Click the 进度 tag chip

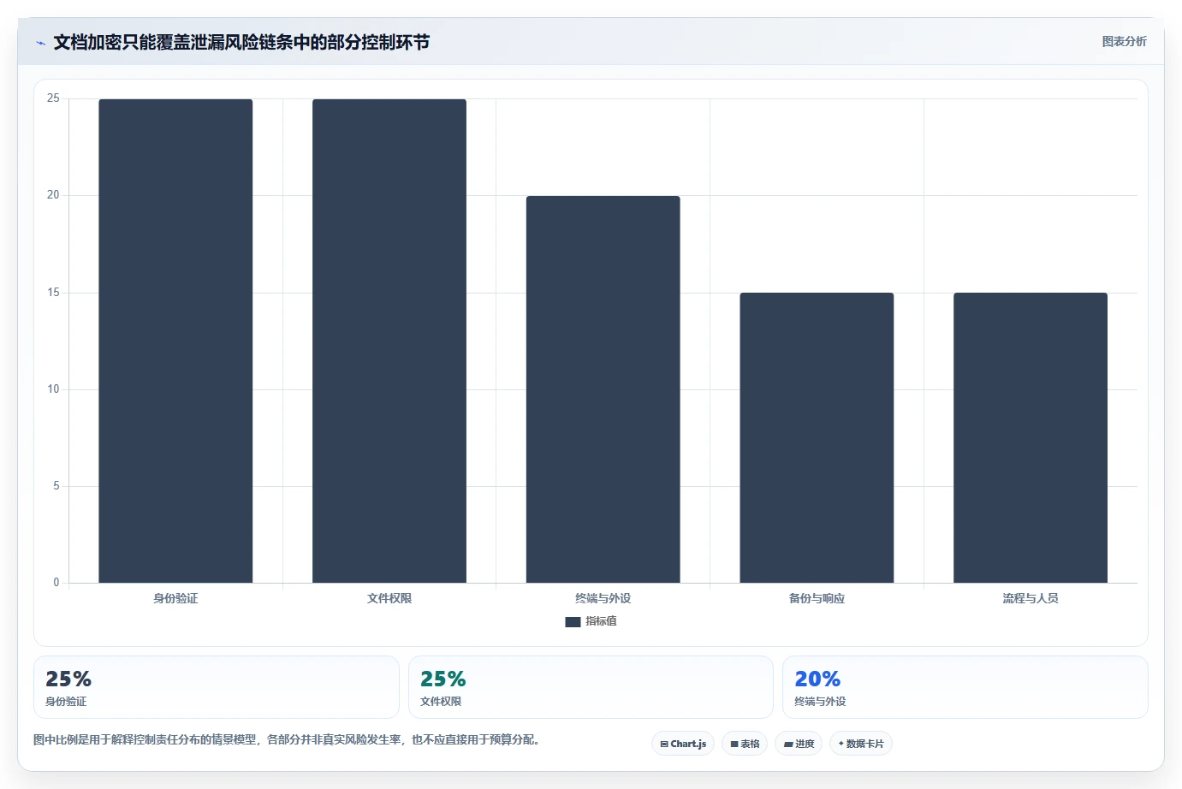pos(799,744)
